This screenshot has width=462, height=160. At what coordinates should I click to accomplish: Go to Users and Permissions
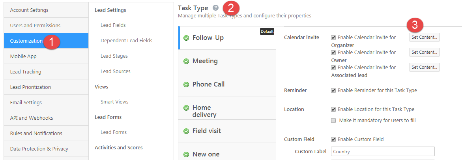pos(35,25)
